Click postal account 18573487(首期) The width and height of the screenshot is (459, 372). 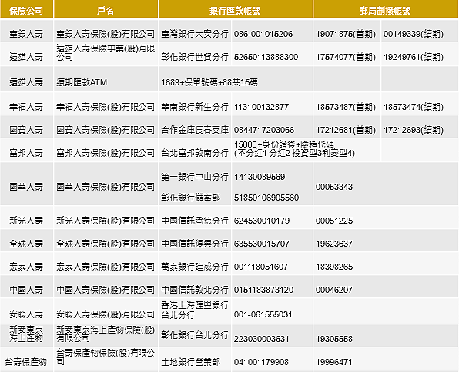(x=346, y=107)
